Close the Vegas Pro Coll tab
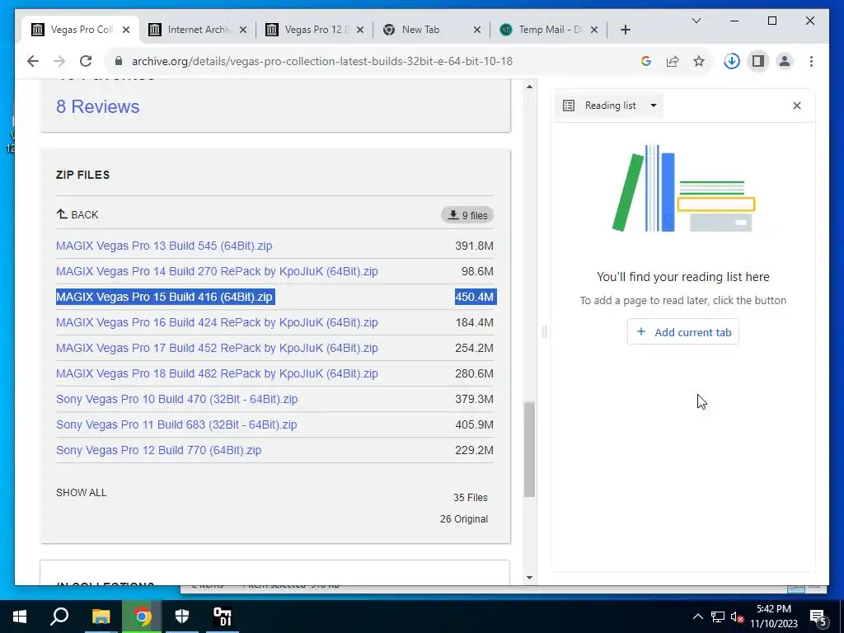 [126, 30]
